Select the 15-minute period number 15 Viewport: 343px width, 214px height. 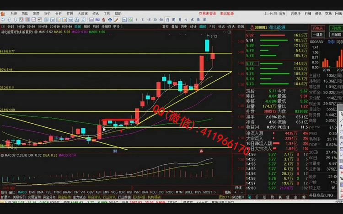click(149, 20)
